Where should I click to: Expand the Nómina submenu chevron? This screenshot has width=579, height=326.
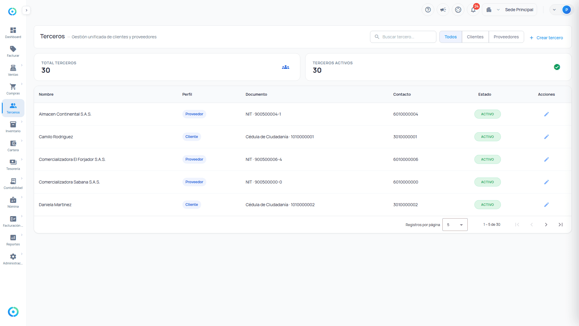click(x=22, y=197)
